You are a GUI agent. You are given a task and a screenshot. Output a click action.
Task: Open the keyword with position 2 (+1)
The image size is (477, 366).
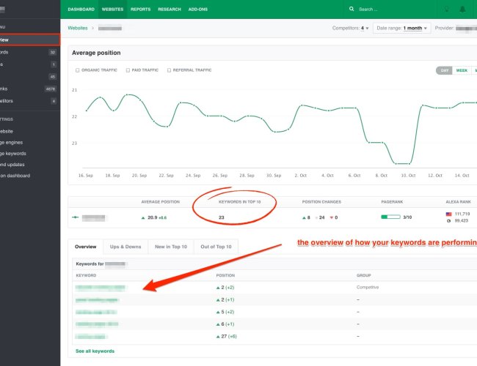[97, 300]
